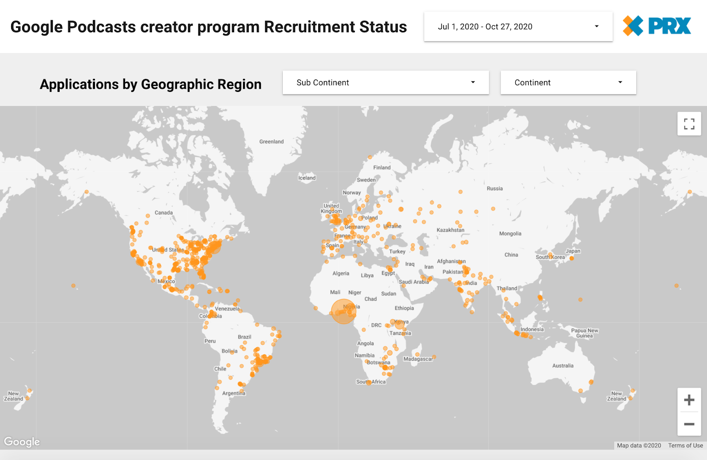Click the Afghanistan label
707x460 pixels.
click(451, 261)
